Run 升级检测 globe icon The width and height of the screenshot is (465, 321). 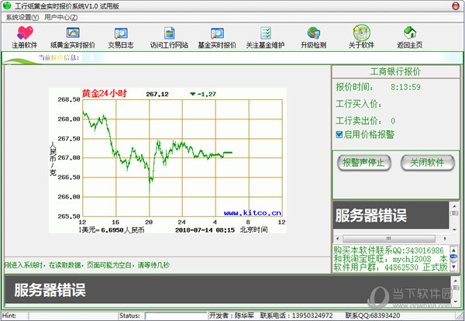coord(313,33)
